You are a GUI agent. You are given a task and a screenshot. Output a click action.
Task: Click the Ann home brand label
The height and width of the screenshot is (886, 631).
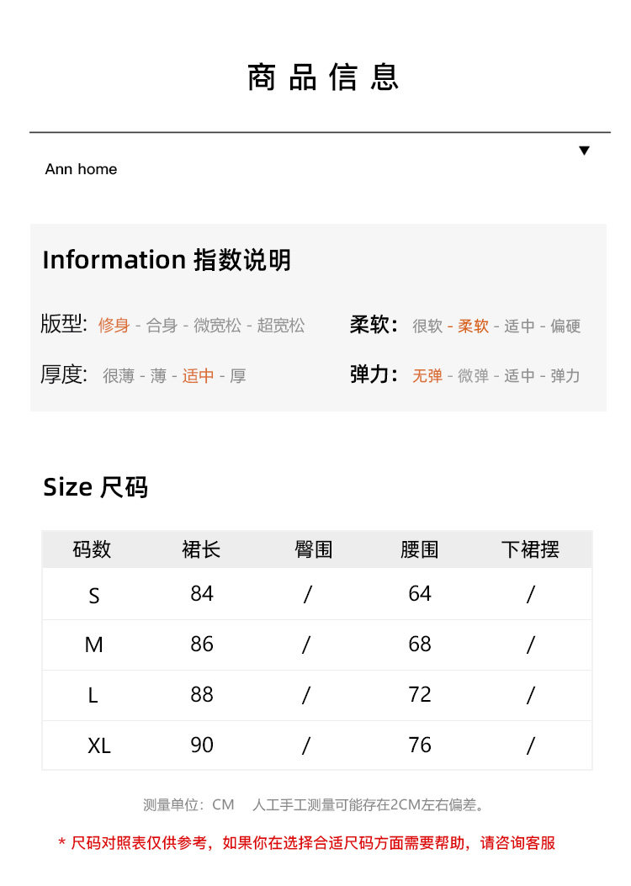[81, 169]
